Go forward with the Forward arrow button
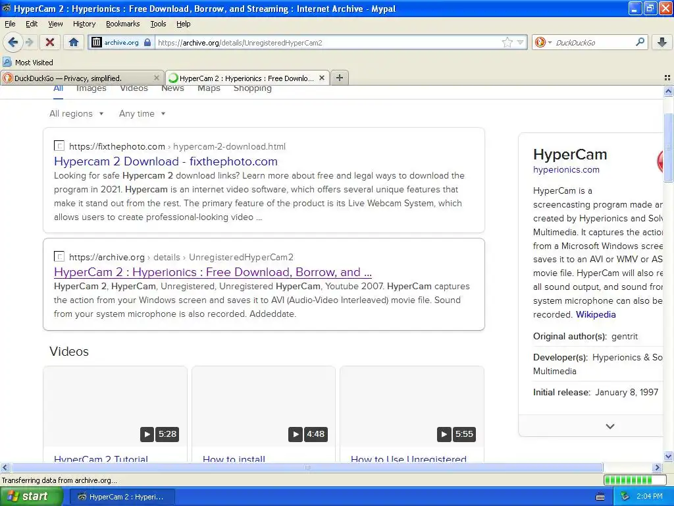 pos(29,42)
